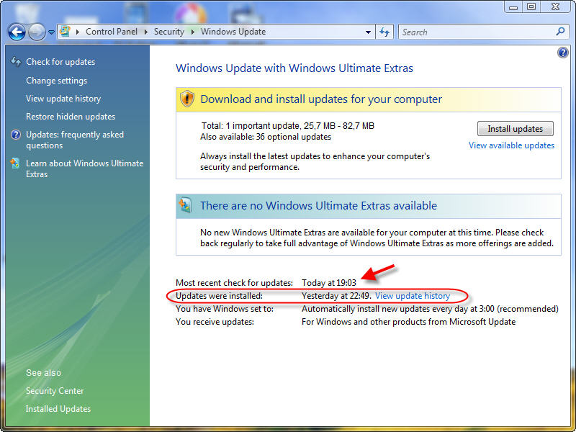Click Check for updates in sidebar
Viewport: 576px width, 432px height.
tap(60, 62)
